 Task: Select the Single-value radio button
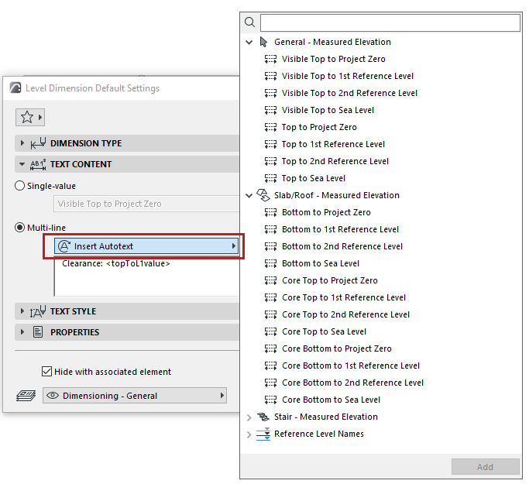(x=20, y=186)
